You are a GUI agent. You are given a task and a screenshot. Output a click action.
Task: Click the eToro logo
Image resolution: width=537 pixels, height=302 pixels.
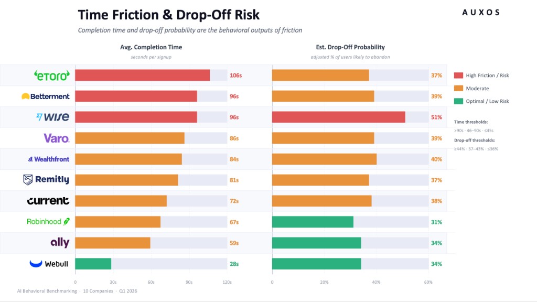(x=51, y=75)
